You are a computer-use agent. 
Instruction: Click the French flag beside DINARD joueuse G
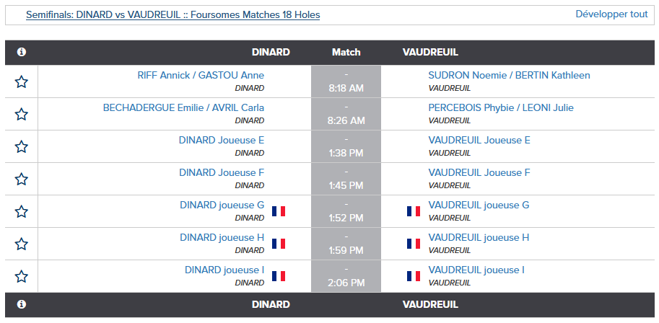pos(279,211)
